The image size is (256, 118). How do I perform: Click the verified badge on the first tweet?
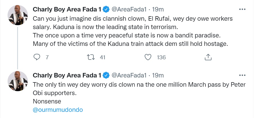pyautogui.click(x=106, y=10)
